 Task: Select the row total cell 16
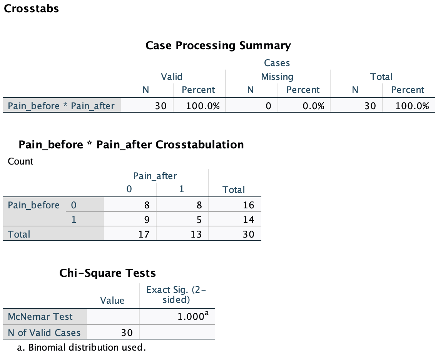[x=248, y=205]
